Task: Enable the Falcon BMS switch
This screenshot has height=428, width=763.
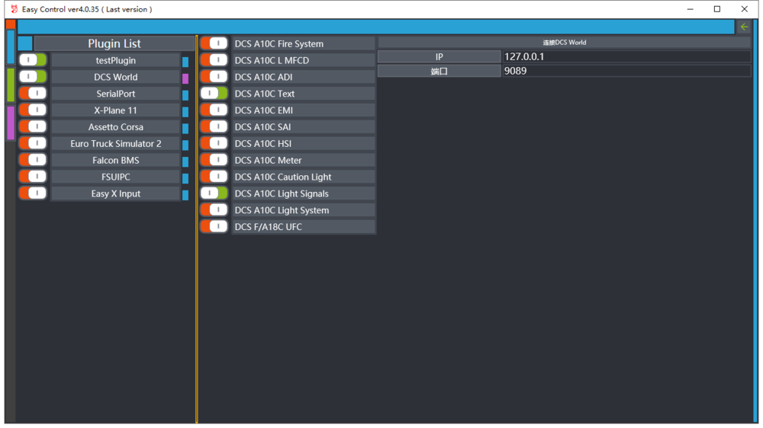Action: [x=33, y=160]
